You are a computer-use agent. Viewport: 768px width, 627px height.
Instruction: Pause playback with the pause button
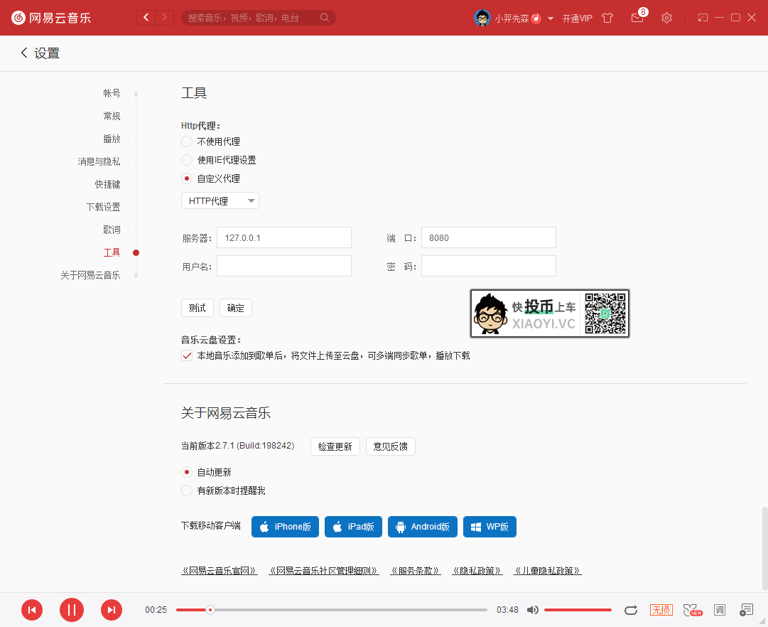coord(71,609)
